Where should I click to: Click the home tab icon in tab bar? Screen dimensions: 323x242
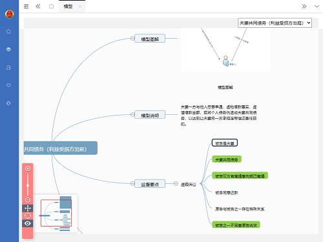[x=51, y=6]
